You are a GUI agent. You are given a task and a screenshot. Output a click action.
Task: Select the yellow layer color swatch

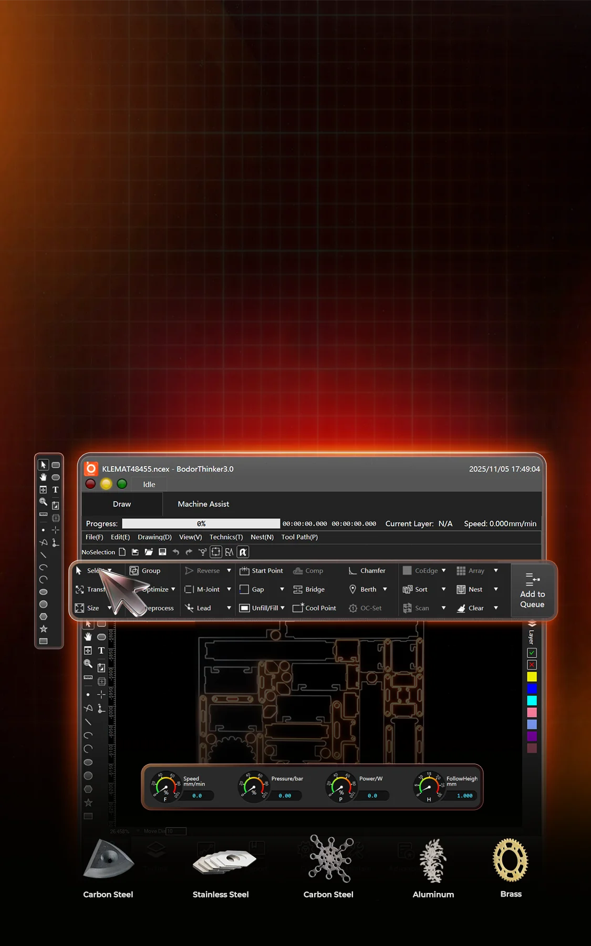[x=532, y=677]
